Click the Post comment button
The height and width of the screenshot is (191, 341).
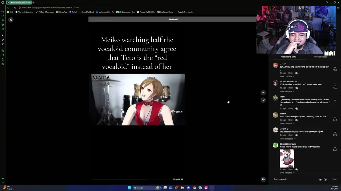[x=334, y=179]
